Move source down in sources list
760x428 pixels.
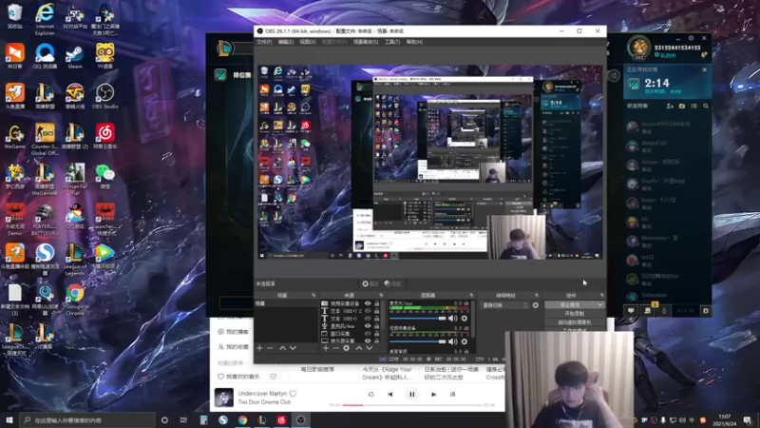click(369, 348)
